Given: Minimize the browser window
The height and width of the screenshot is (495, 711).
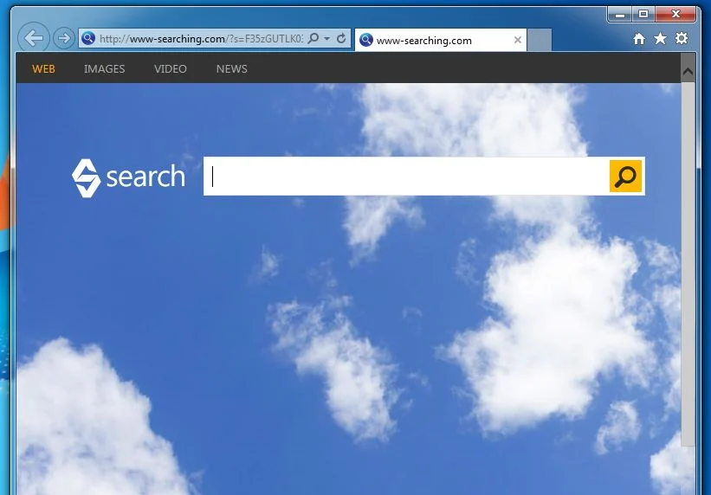Looking at the screenshot, I should [620, 15].
